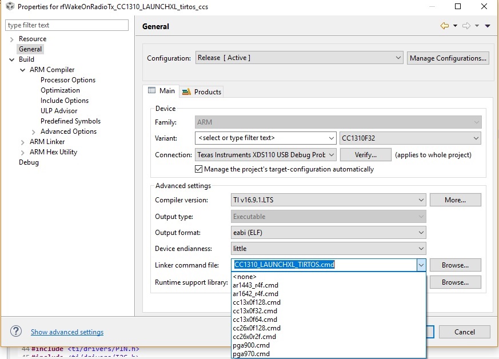Viewport: 499px width, 359px height.
Task: Click the Verify button
Action: pos(366,155)
